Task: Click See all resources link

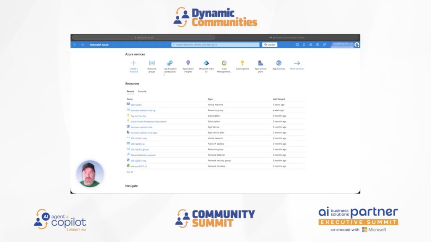Action: pyautogui.click(x=130, y=172)
